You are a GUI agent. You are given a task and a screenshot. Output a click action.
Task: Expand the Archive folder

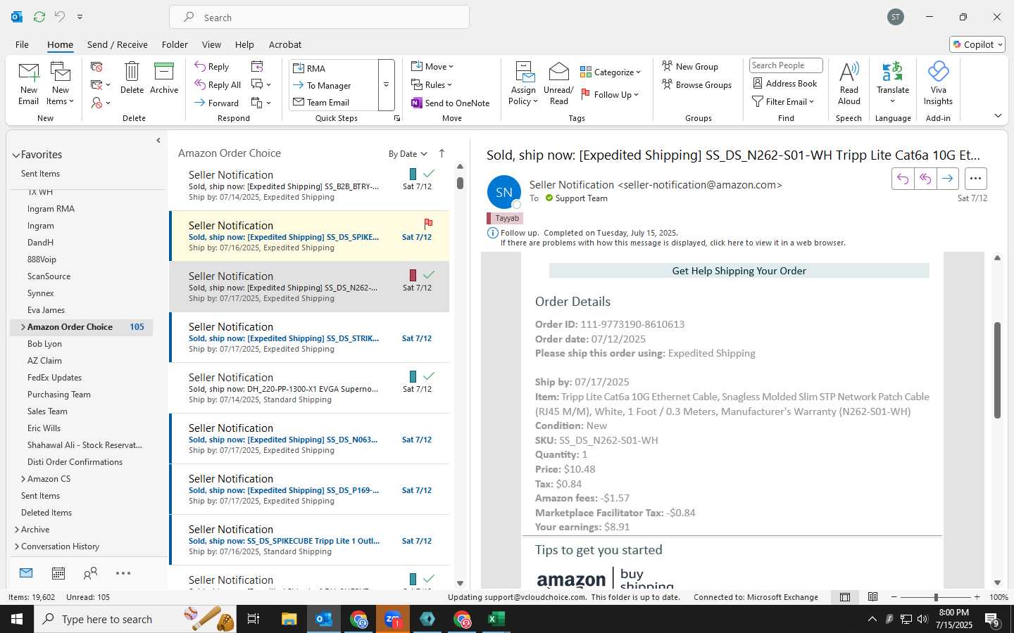click(17, 530)
